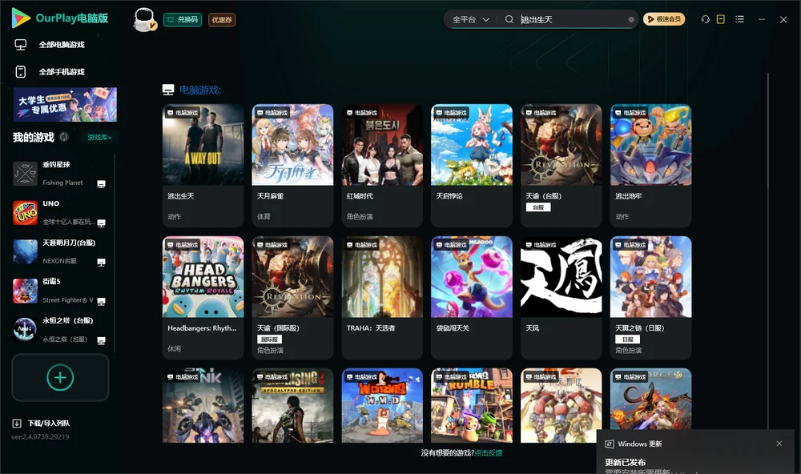The width and height of the screenshot is (801, 474).
Task: Click the 优惠券 button
Action: tap(222, 20)
